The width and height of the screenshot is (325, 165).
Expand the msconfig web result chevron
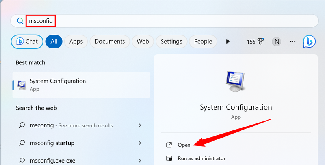pyautogui.click(x=140, y=125)
